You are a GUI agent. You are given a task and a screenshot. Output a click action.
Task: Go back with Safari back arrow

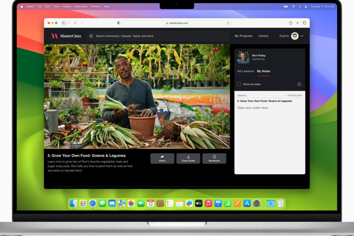75,23
